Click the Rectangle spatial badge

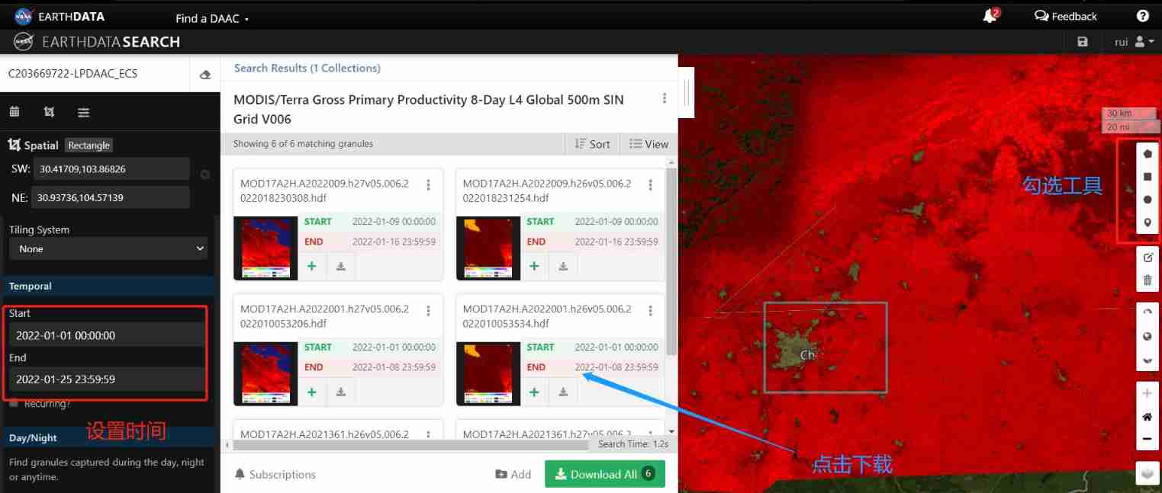point(89,145)
